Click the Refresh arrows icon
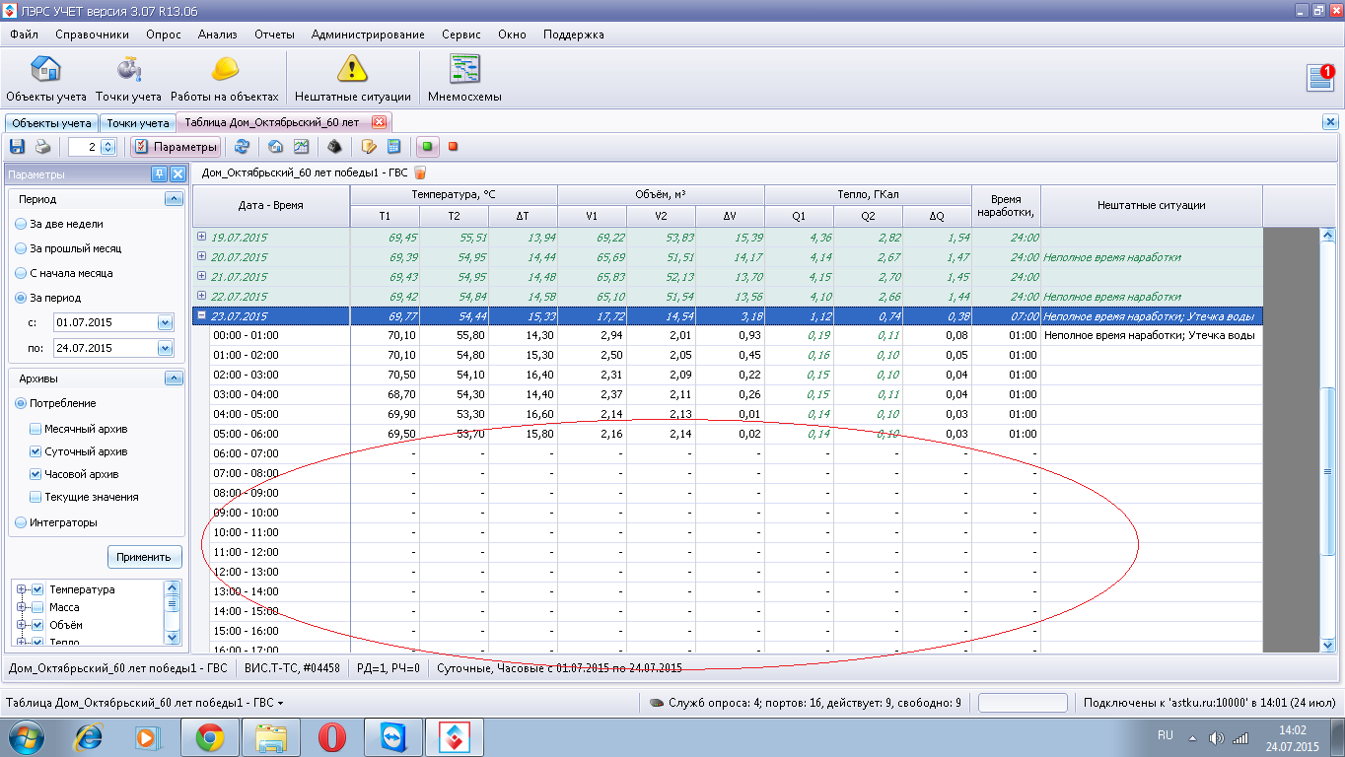 242,147
